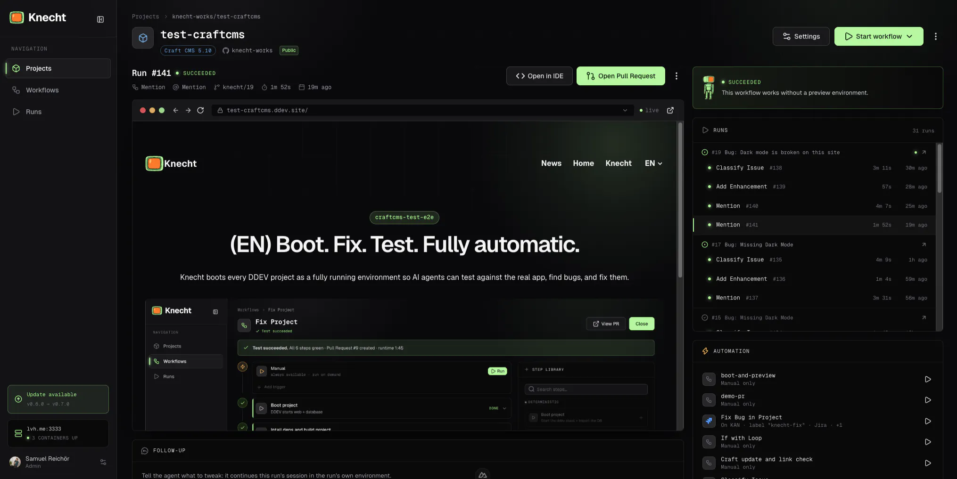Expand the EN language dropdown
957x479 pixels.
pos(653,163)
